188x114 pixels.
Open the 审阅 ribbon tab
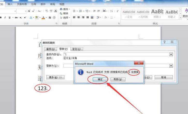tap(52, 4)
